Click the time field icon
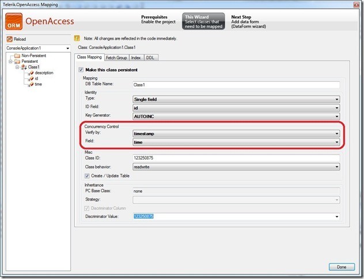364x279 pixels. tap(31, 84)
